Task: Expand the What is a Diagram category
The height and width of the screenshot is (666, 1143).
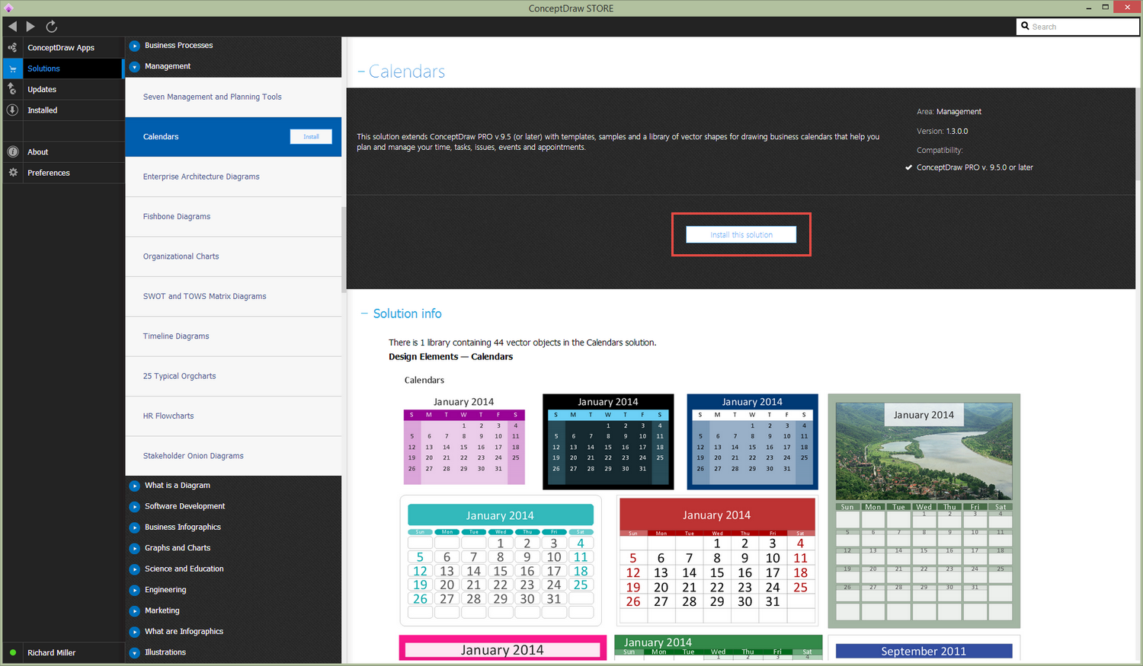Action: [x=135, y=486]
